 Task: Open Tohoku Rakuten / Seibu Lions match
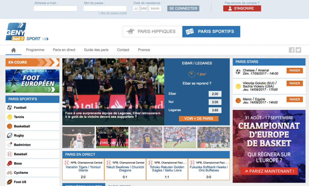coord(167,169)
